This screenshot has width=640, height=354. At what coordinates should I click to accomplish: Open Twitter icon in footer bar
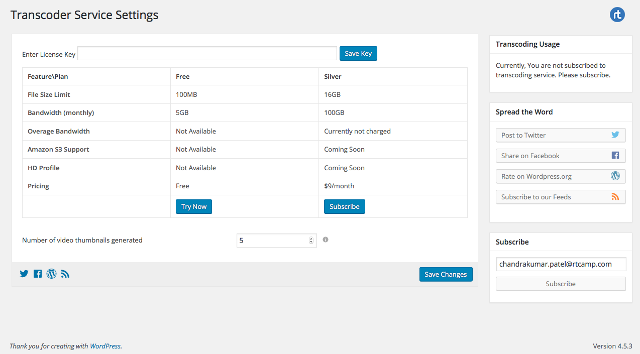click(24, 274)
